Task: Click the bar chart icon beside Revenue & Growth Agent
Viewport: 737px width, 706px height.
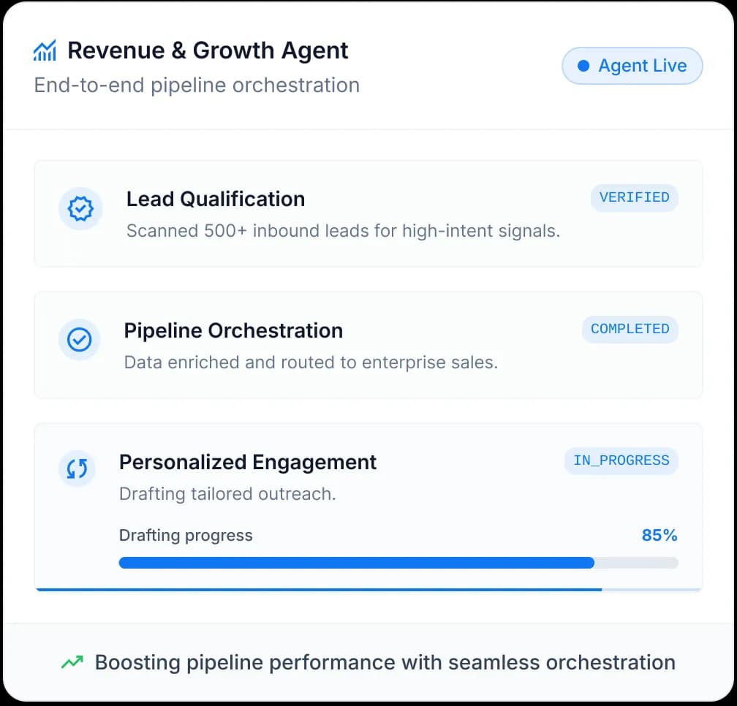Action: point(45,51)
